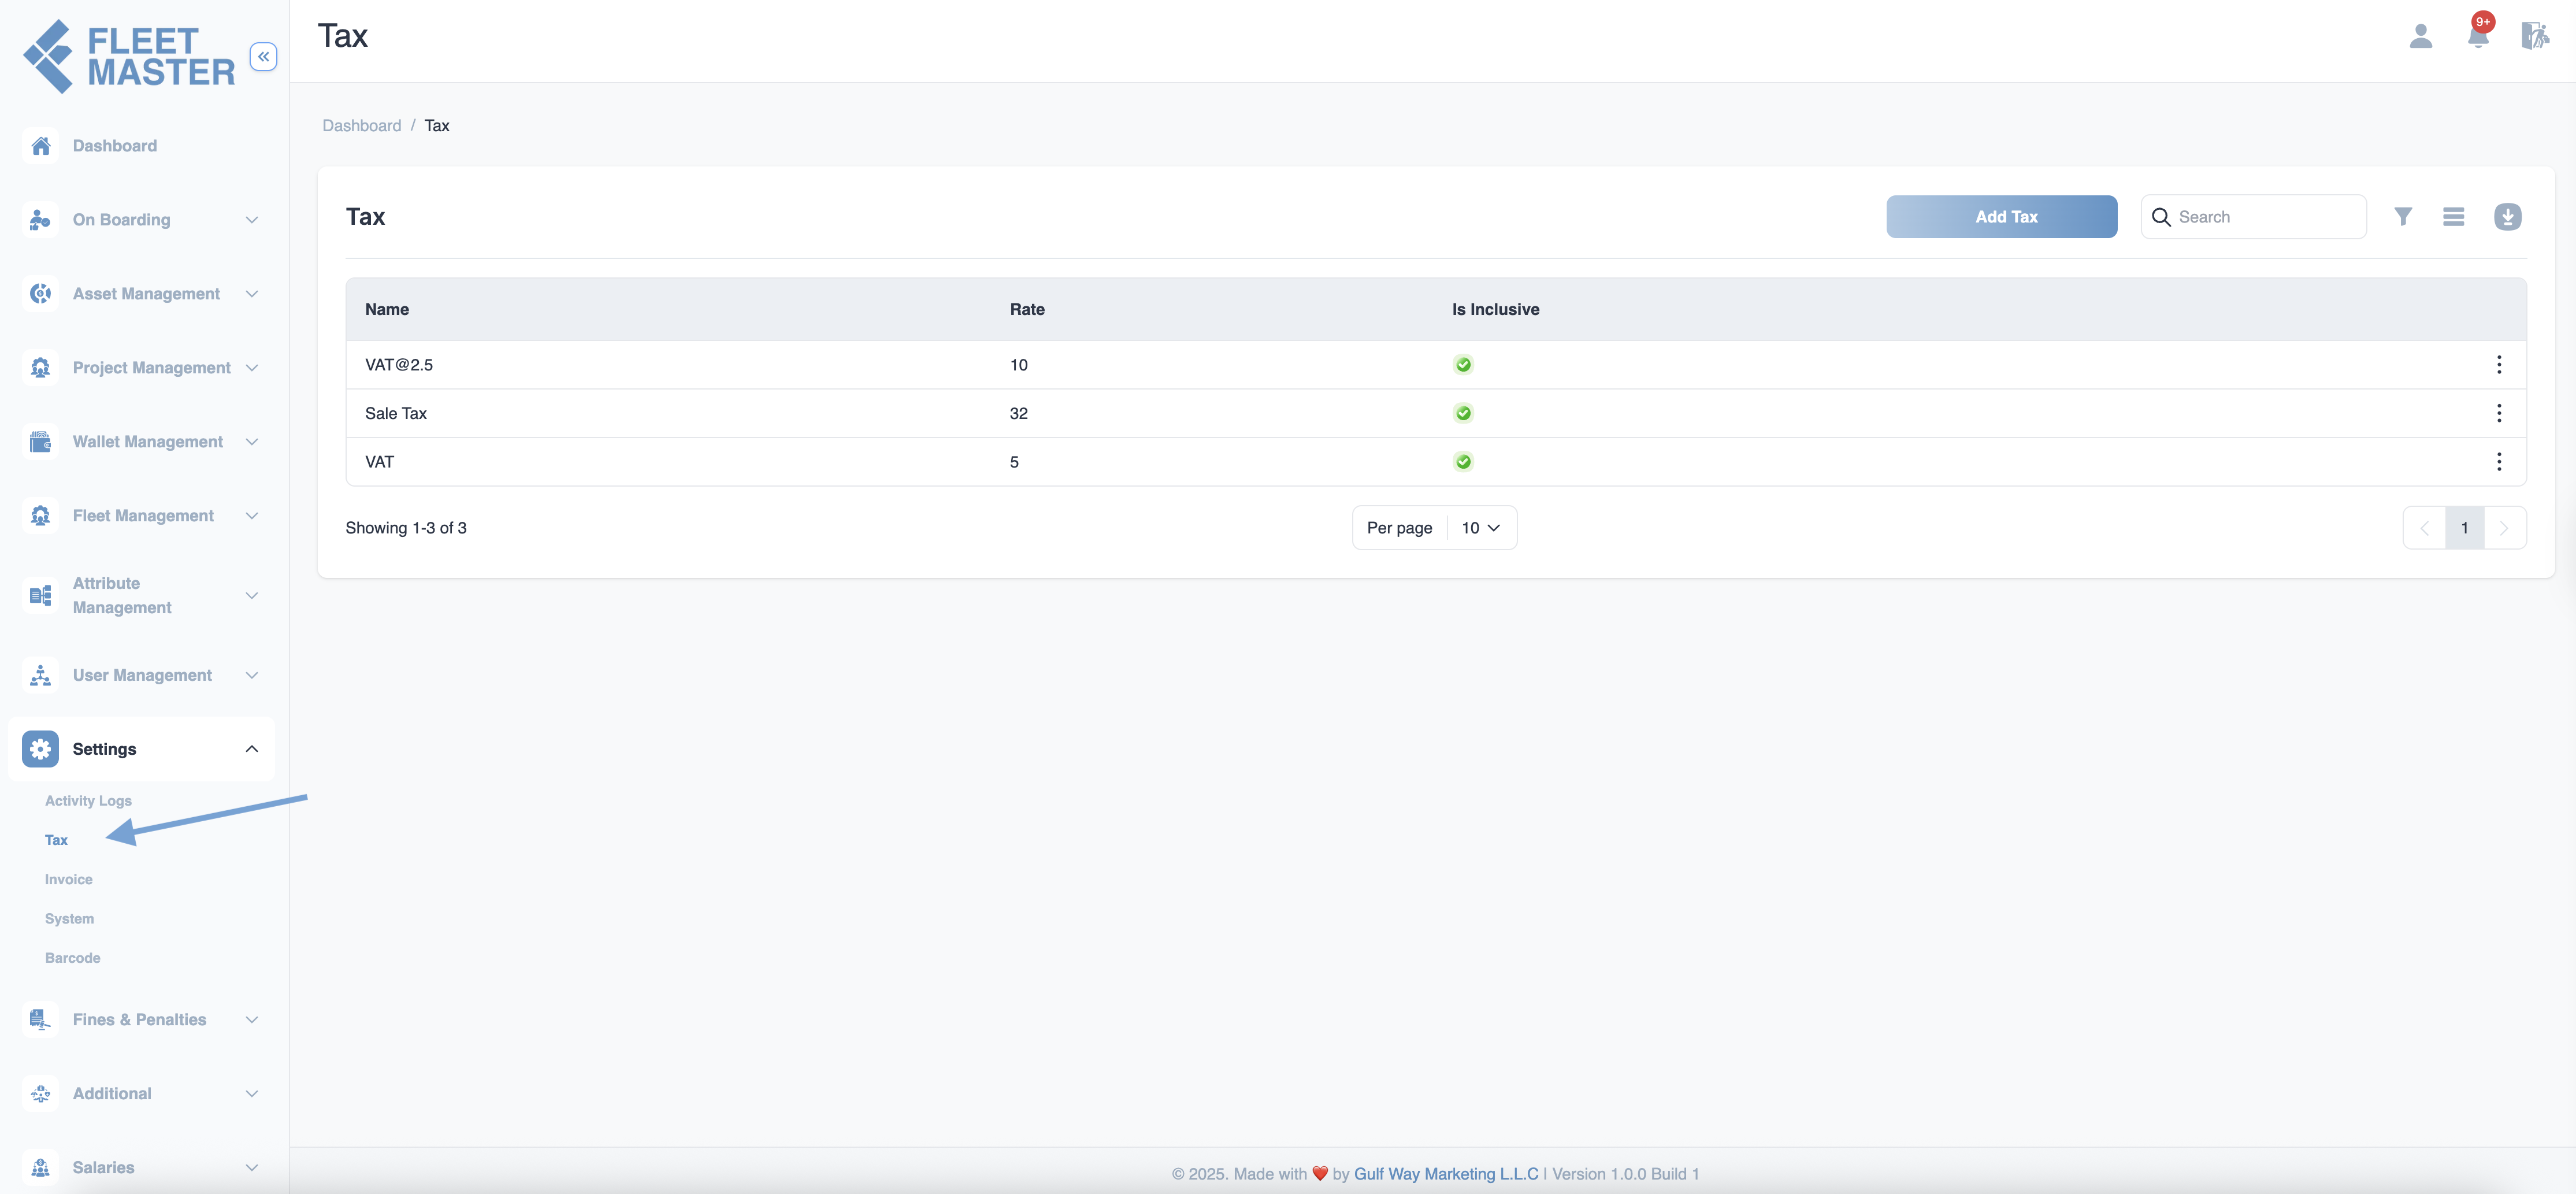
Task: Expand the Additional chevron
Action: (252, 1094)
